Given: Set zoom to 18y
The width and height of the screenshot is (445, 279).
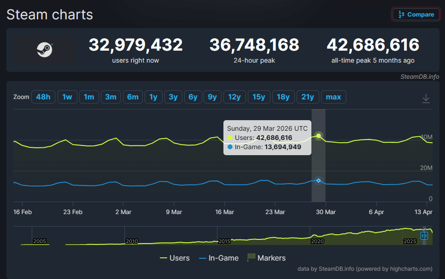Looking at the screenshot, I should 283,97.
